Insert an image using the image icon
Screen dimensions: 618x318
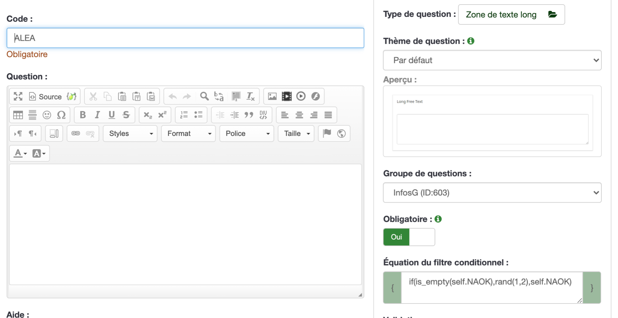pyautogui.click(x=272, y=96)
